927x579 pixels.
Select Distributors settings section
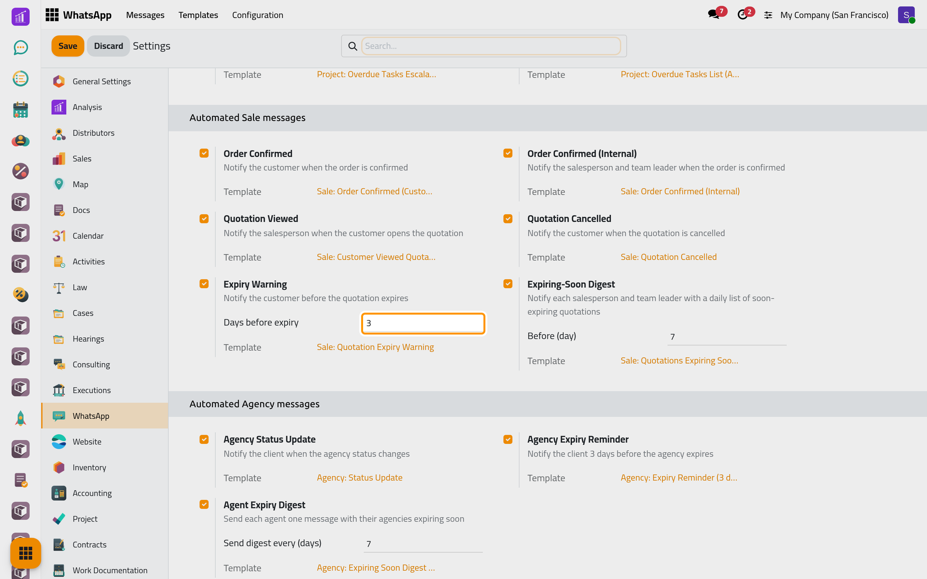tap(104, 133)
